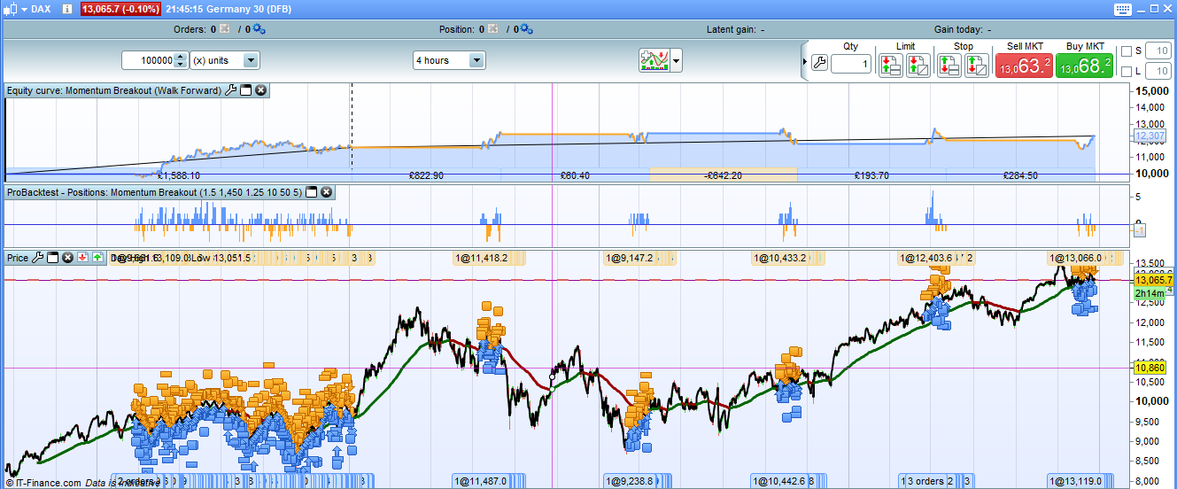The image size is (1177, 489).
Task: Click the €284.50 equity segment value
Action: click(1019, 175)
